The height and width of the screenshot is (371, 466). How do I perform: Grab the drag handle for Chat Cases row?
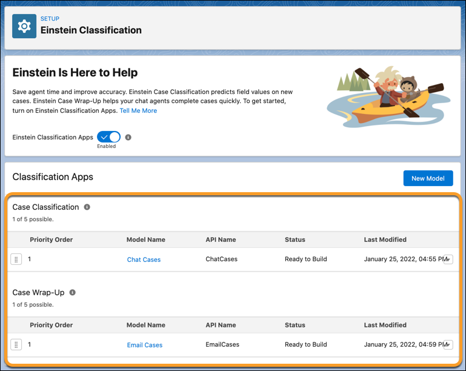point(16,259)
